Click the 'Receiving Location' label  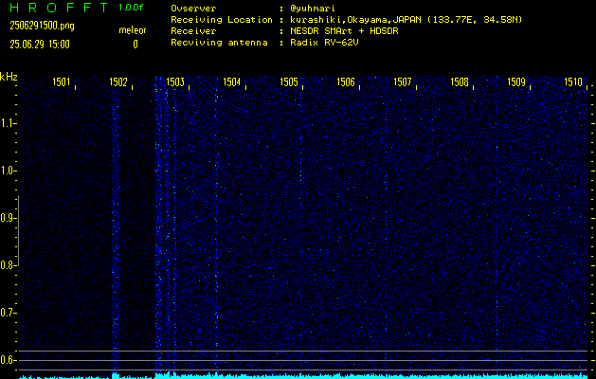click(222, 20)
